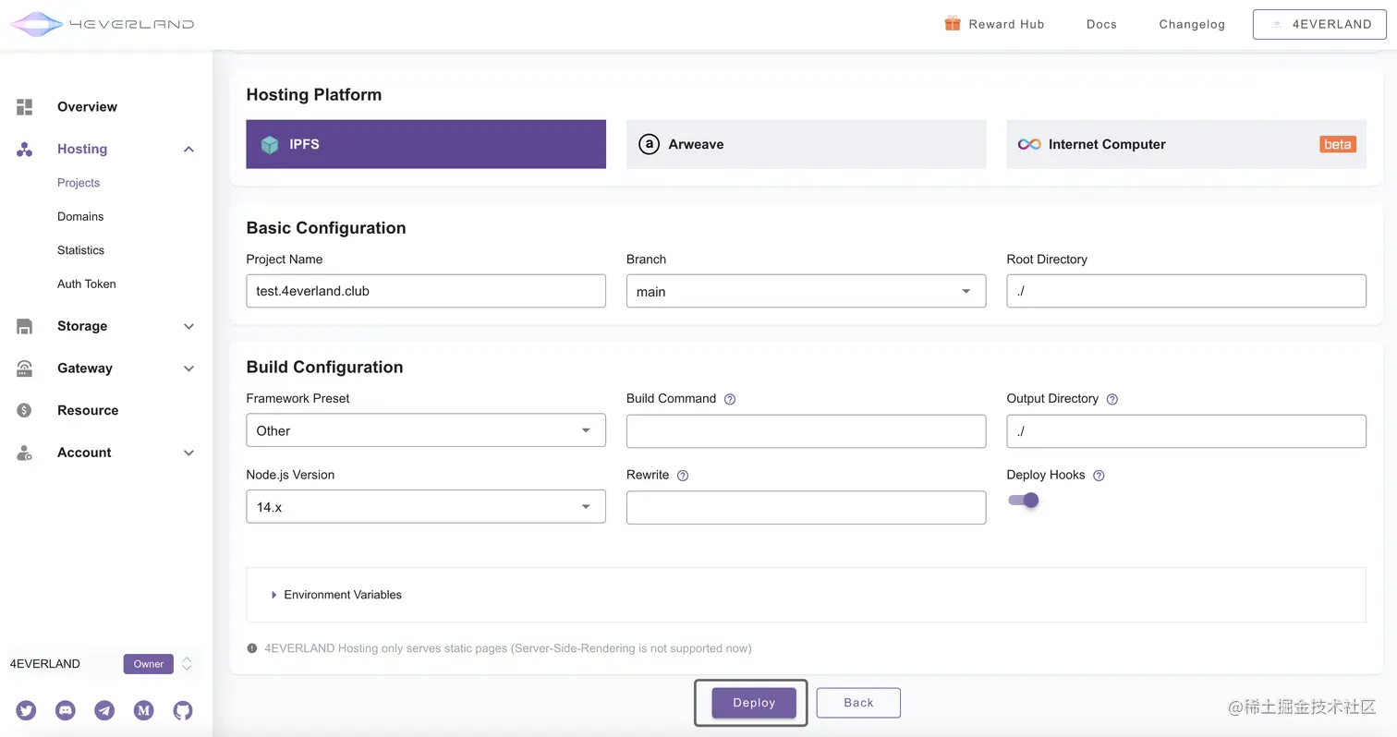Open the Node.js Version dropdown

(x=426, y=507)
